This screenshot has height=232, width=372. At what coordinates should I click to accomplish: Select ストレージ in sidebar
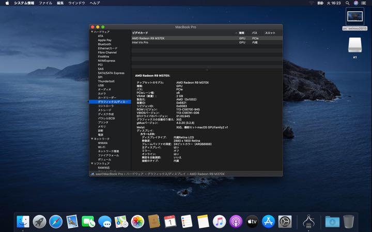pos(104,110)
